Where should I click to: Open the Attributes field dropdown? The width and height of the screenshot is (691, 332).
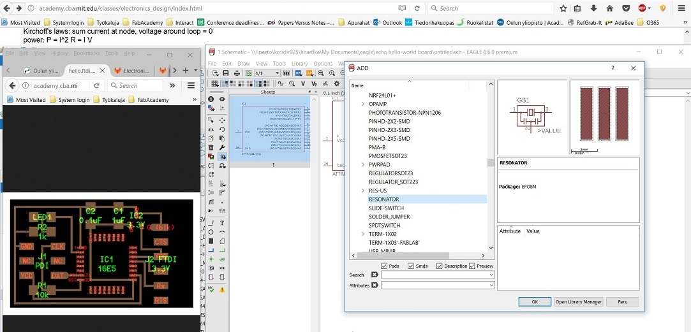(491, 285)
